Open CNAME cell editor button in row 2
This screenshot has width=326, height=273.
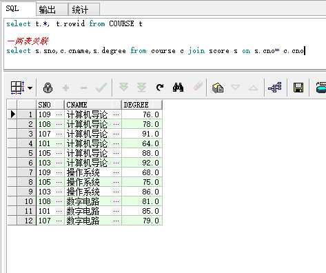(116, 124)
